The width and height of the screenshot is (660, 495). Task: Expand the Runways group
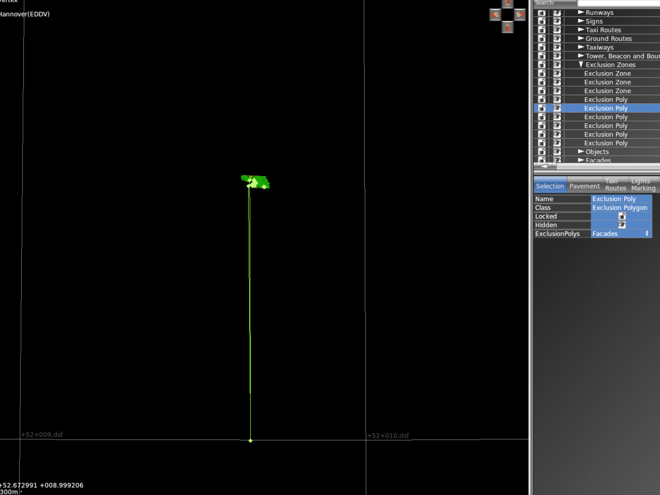click(x=581, y=12)
